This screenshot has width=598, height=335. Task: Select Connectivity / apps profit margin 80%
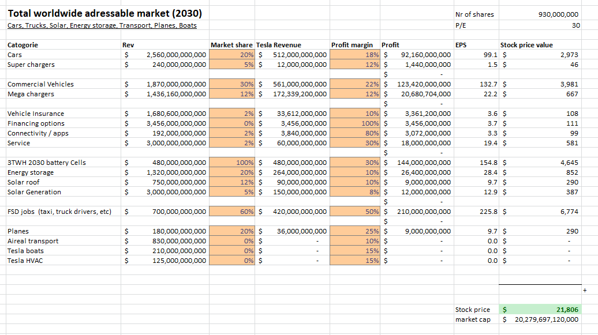(x=354, y=133)
